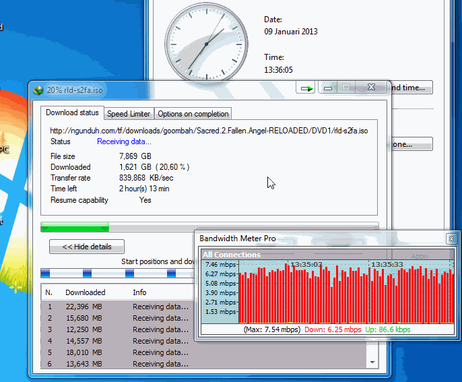Screen dimensions: 462x382
Task: Select connection row 4 with 14,557 MB
Action: [x=118, y=341]
